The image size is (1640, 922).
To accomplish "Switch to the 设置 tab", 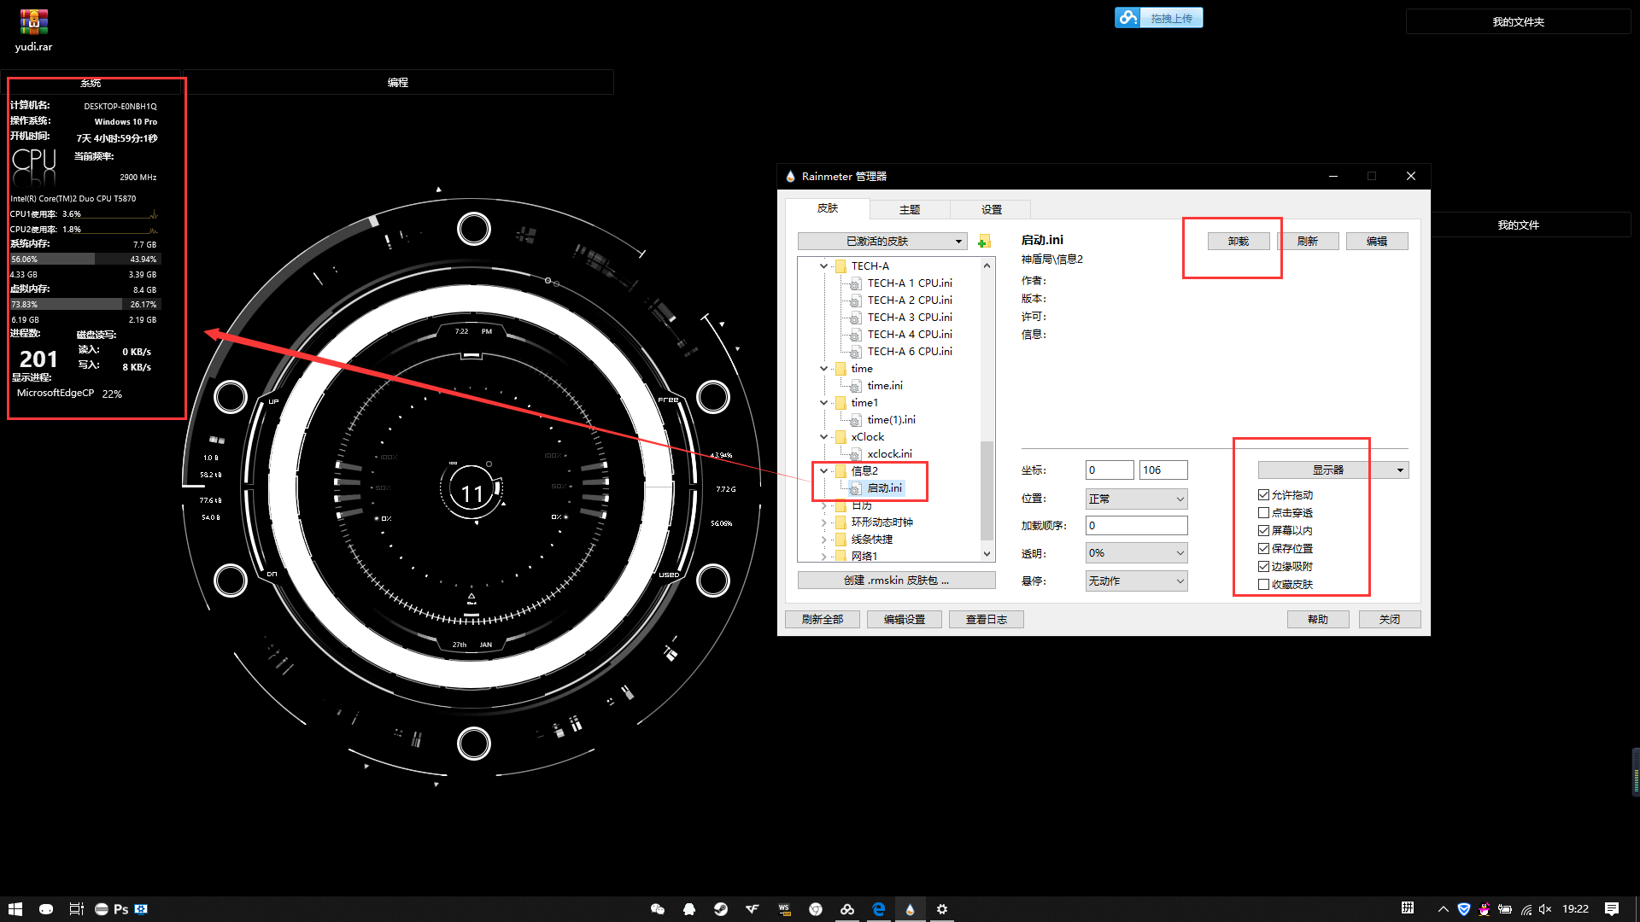I will [x=991, y=209].
